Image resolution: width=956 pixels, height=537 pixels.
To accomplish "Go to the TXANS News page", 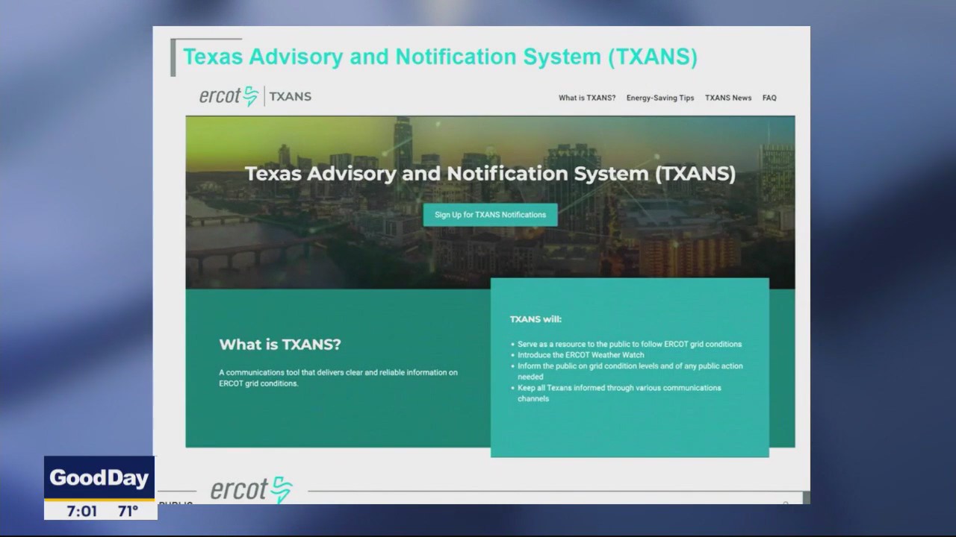I will 728,98.
